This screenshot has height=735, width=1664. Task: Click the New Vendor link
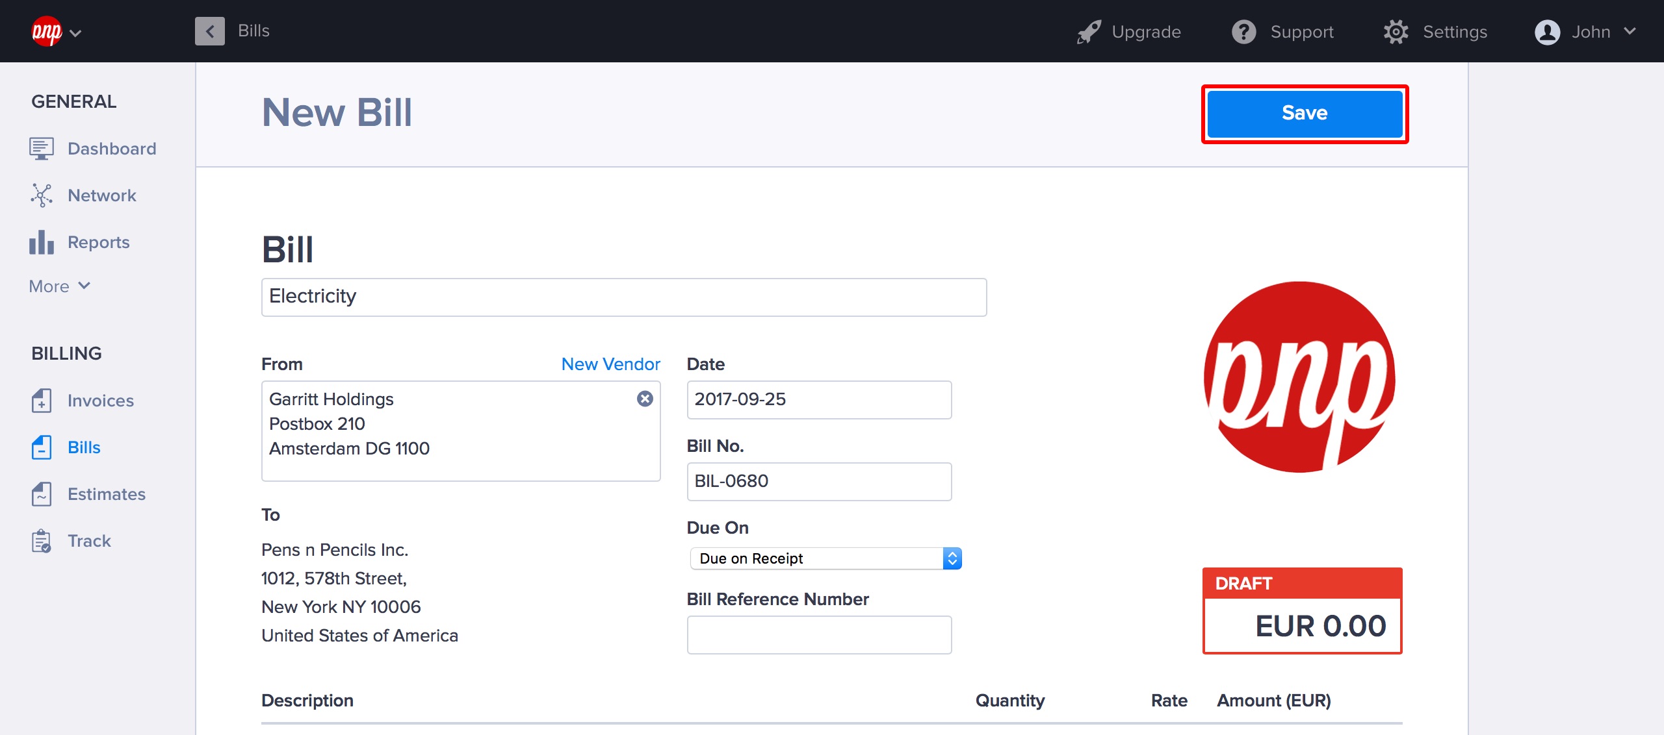pyautogui.click(x=610, y=364)
